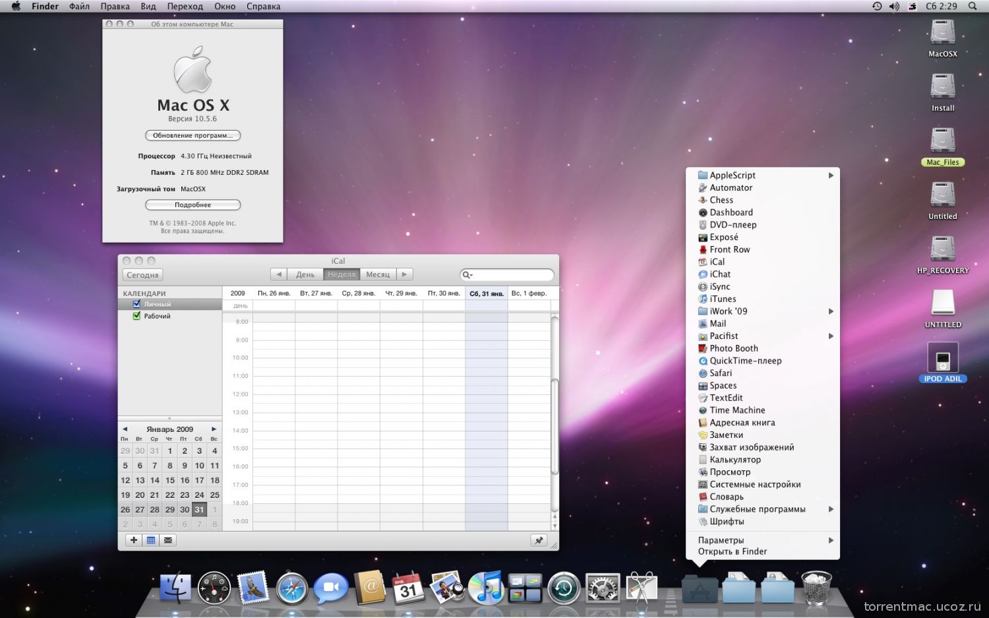Image resolution: width=989 pixels, height=618 pixels.
Task: Open Address Book icon in Dock
Action: click(370, 588)
